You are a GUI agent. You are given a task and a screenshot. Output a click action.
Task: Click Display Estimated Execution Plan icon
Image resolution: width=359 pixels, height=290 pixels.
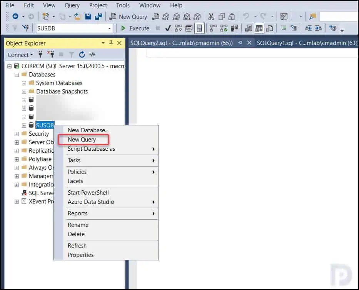click(179, 28)
